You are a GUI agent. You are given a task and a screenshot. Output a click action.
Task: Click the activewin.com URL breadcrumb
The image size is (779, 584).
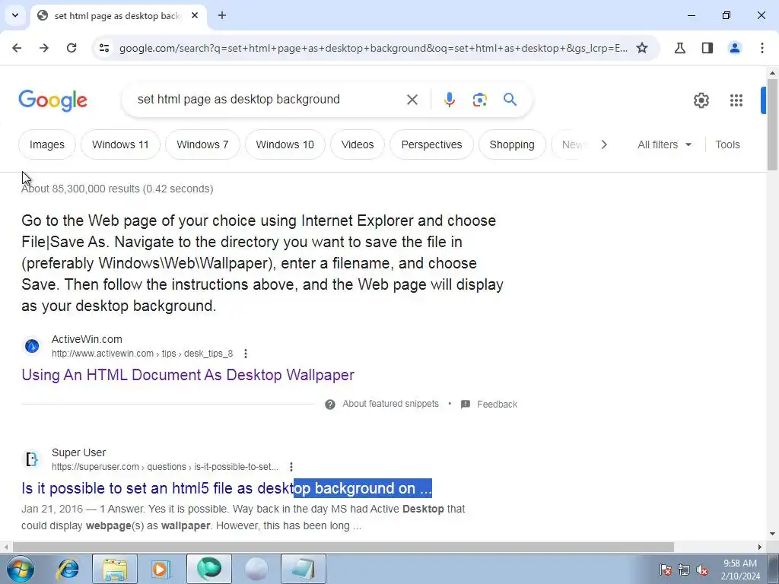click(142, 354)
